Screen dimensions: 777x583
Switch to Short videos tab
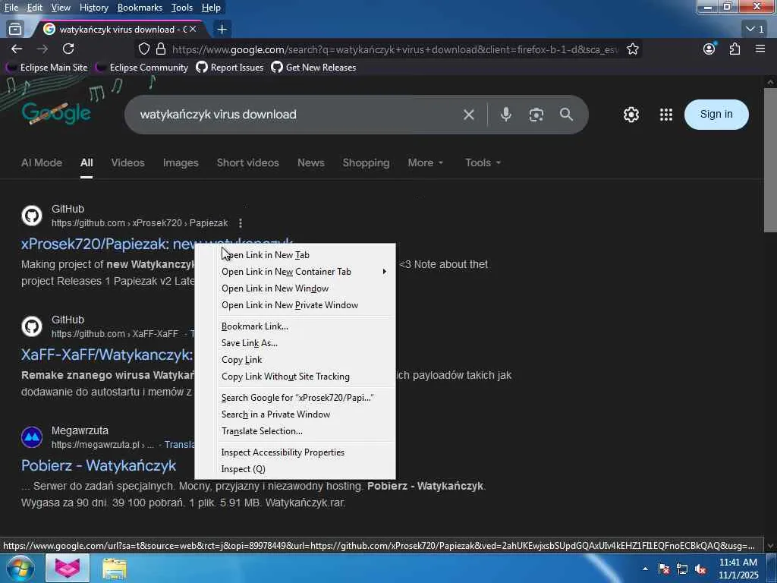(x=248, y=162)
